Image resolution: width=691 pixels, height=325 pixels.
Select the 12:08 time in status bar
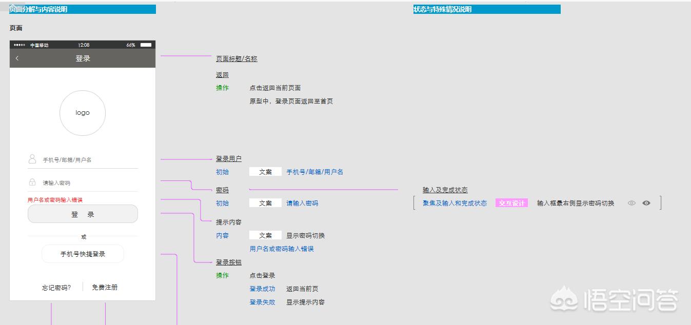tap(84, 45)
